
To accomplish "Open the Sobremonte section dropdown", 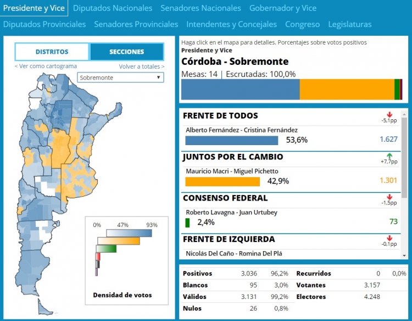I will [121, 78].
